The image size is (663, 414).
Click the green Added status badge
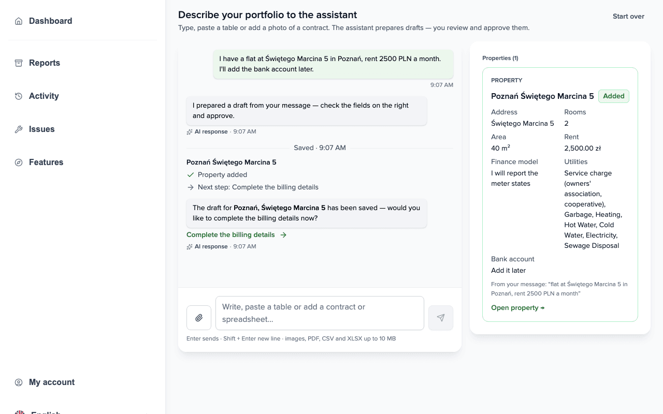614,96
